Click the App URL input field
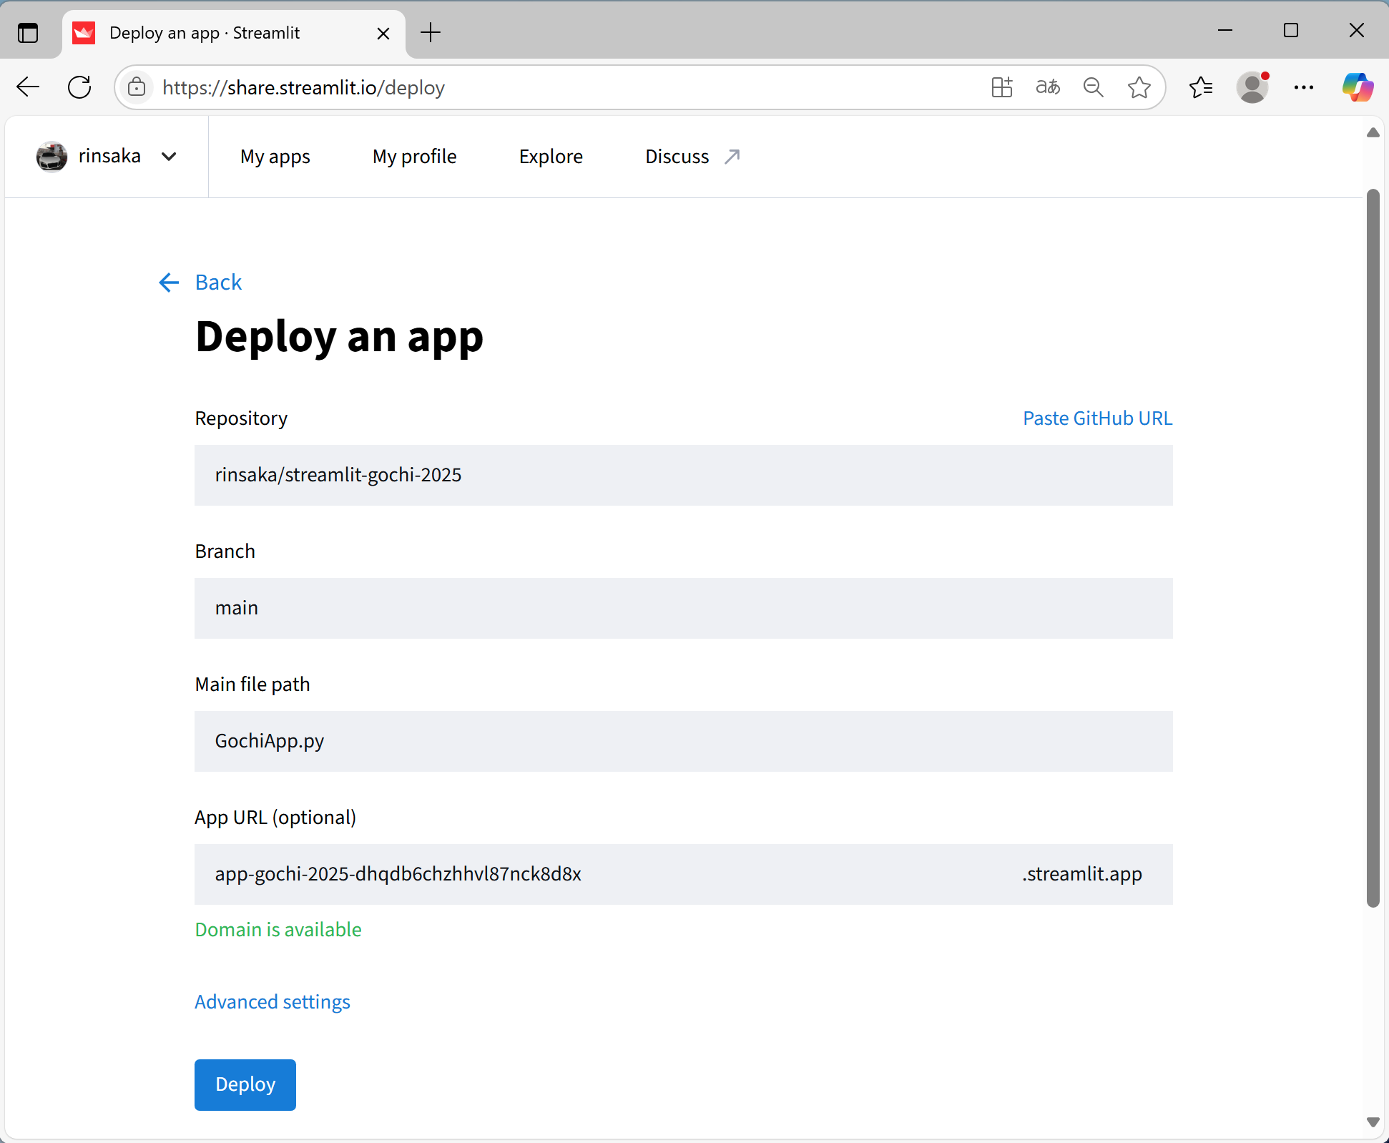The image size is (1389, 1143). tap(684, 874)
